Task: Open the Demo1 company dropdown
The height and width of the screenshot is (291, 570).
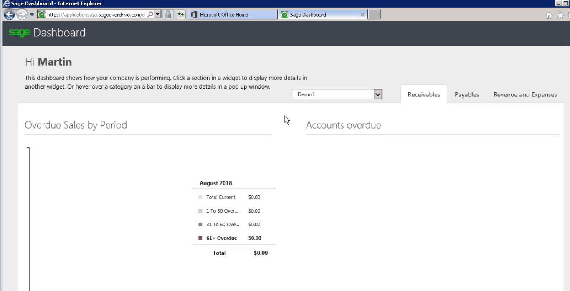Action: click(x=378, y=94)
